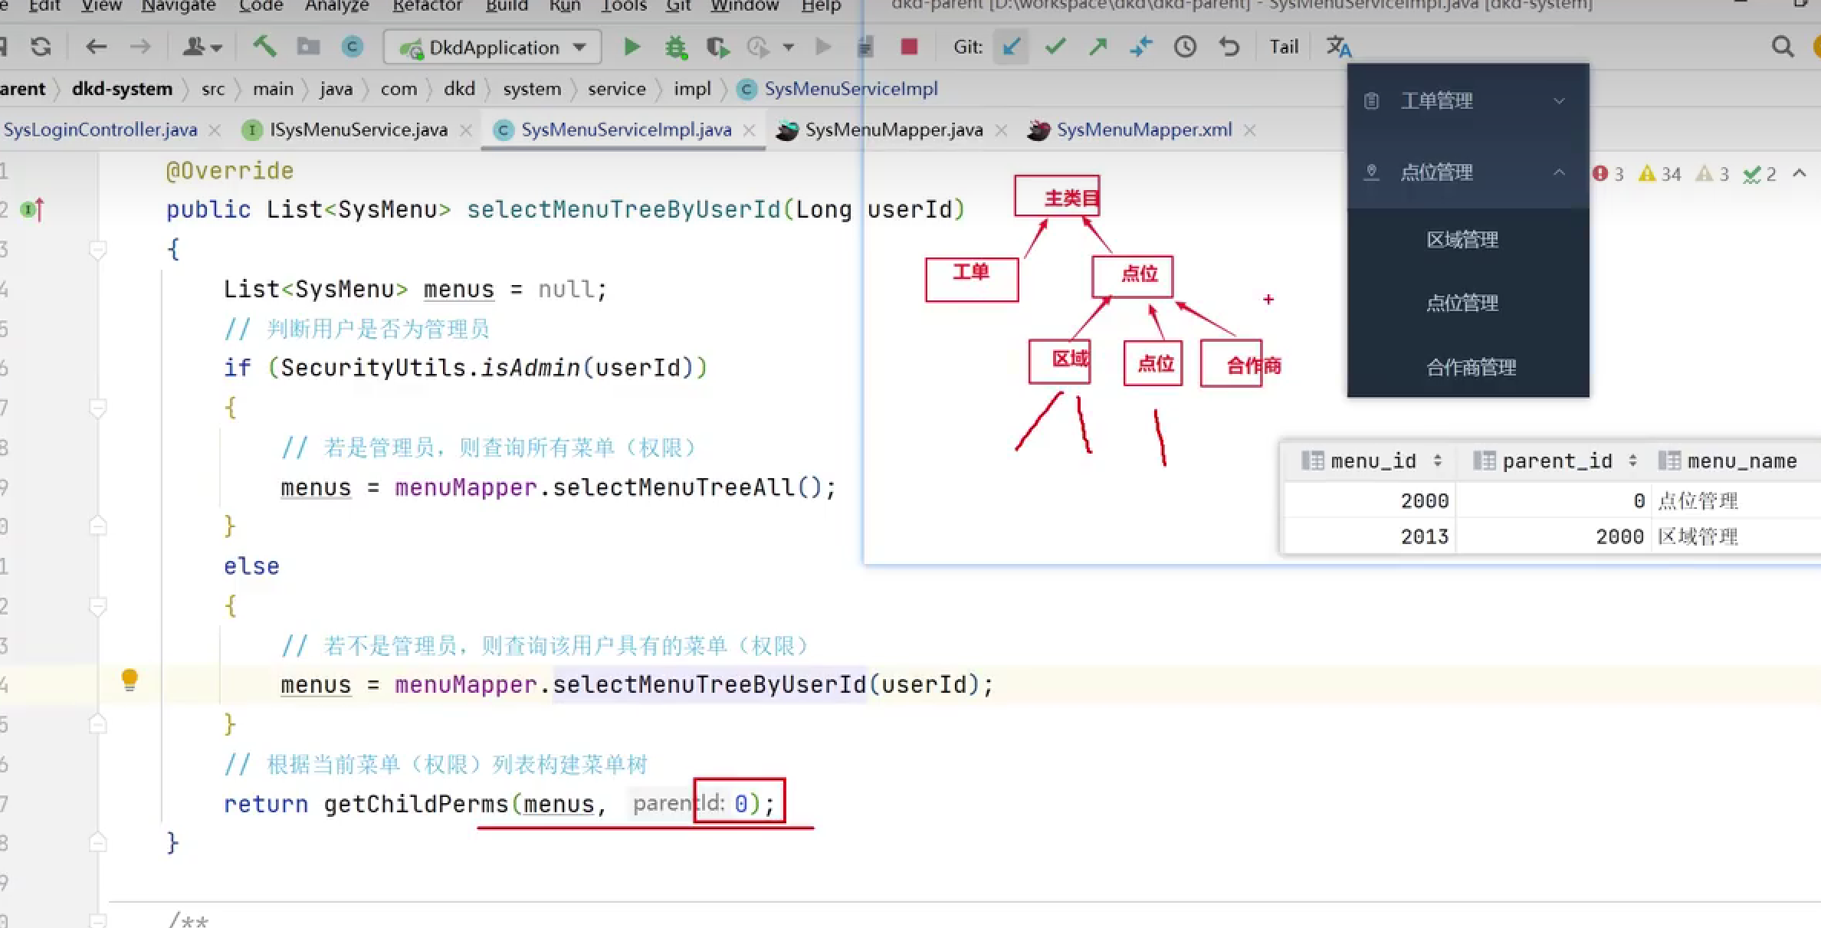This screenshot has height=928, width=1821.
Task: Click isAdmin method in if statement
Action: (x=530, y=368)
